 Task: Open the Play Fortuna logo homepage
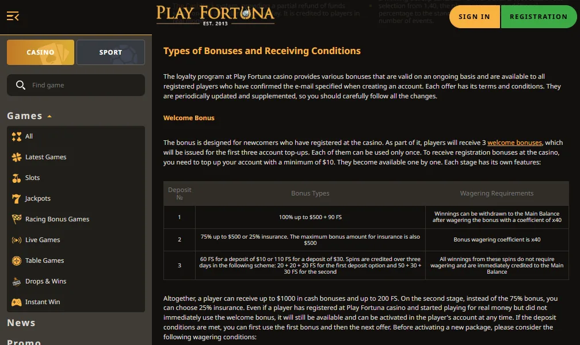click(x=215, y=16)
